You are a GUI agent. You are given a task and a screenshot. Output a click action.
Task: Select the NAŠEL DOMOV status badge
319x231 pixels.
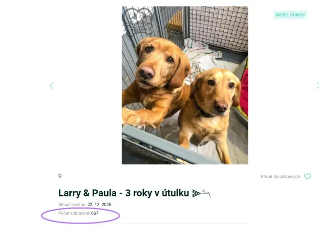pos(290,15)
